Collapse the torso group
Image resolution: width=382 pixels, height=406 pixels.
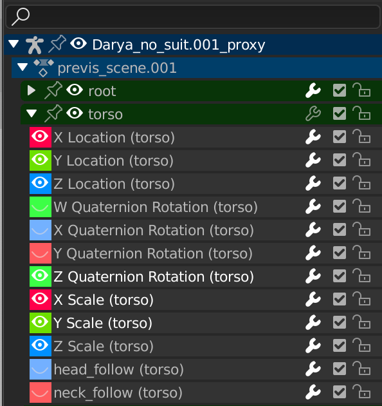[32, 113]
